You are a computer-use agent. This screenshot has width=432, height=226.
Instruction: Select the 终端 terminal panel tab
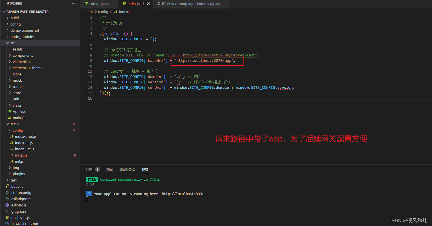pyautogui.click(x=145, y=170)
